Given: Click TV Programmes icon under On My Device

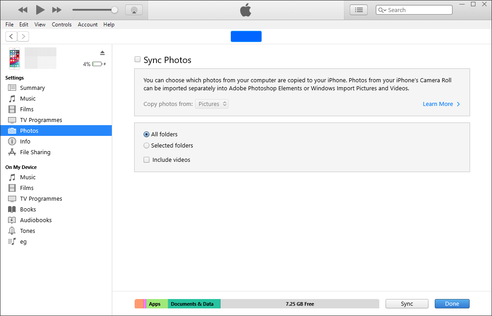Looking at the screenshot, I should (x=12, y=199).
